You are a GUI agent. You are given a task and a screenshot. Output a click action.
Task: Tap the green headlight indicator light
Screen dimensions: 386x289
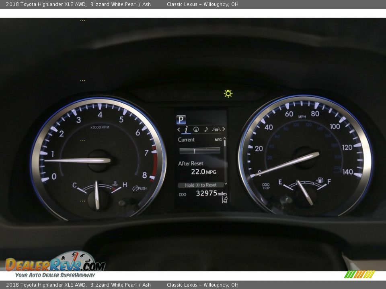(x=228, y=94)
